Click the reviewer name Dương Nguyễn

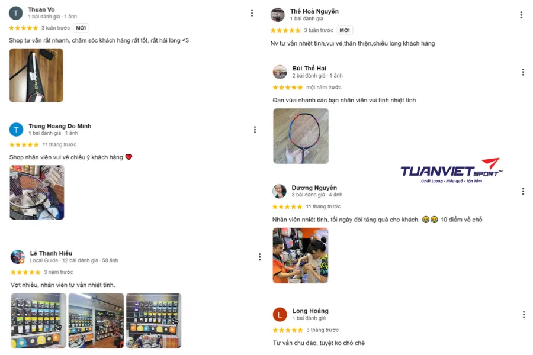click(314, 188)
